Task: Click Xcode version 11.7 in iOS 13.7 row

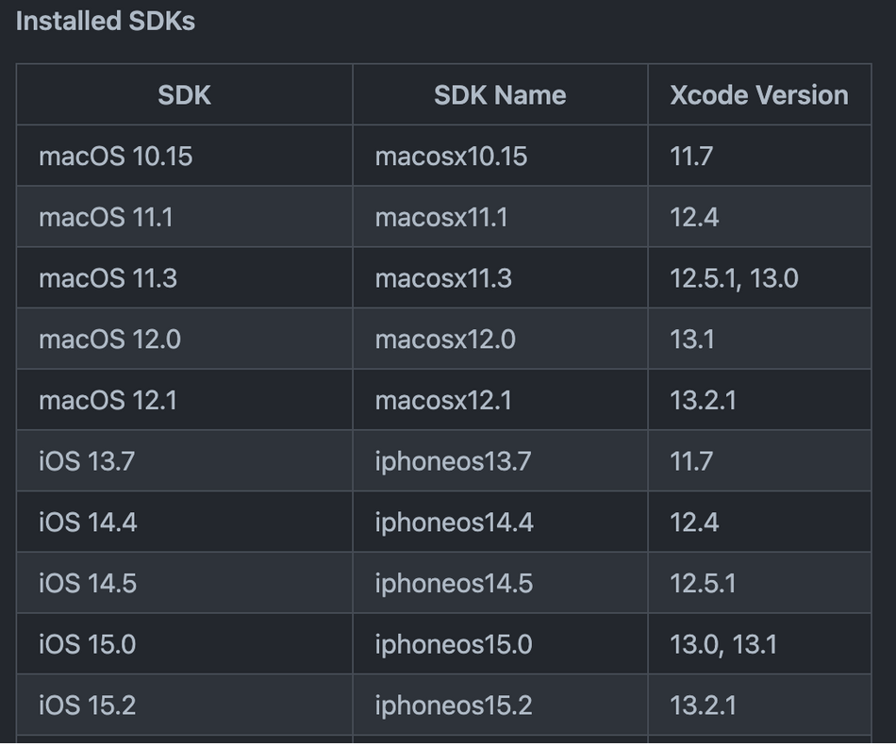Action: pyautogui.click(x=759, y=461)
